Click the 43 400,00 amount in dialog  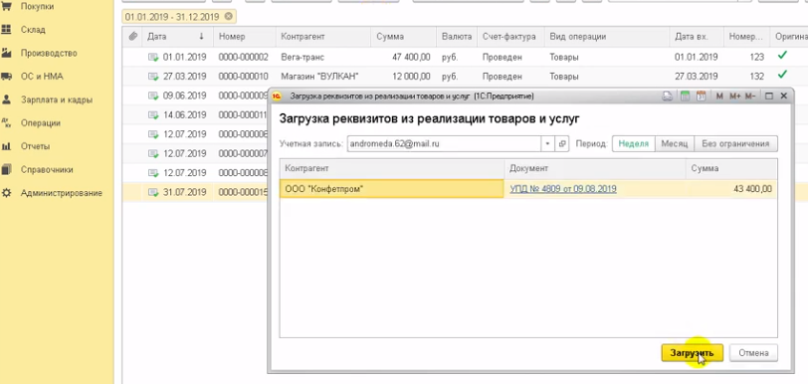tap(752, 189)
